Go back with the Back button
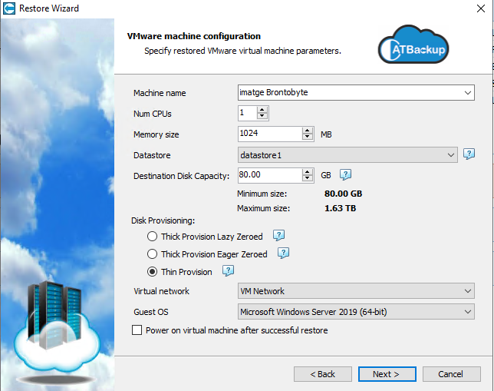The height and width of the screenshot is (391, 494). point(323,374)
